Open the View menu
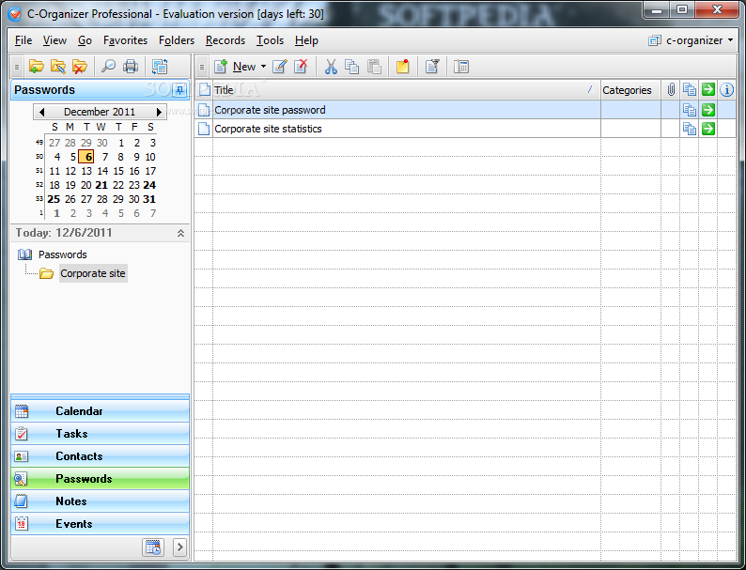 tap(54, 40)
